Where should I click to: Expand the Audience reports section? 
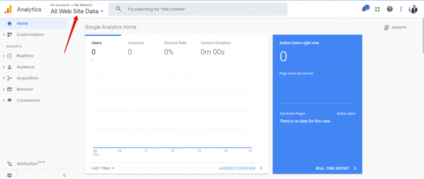click(x=25, y=67)
